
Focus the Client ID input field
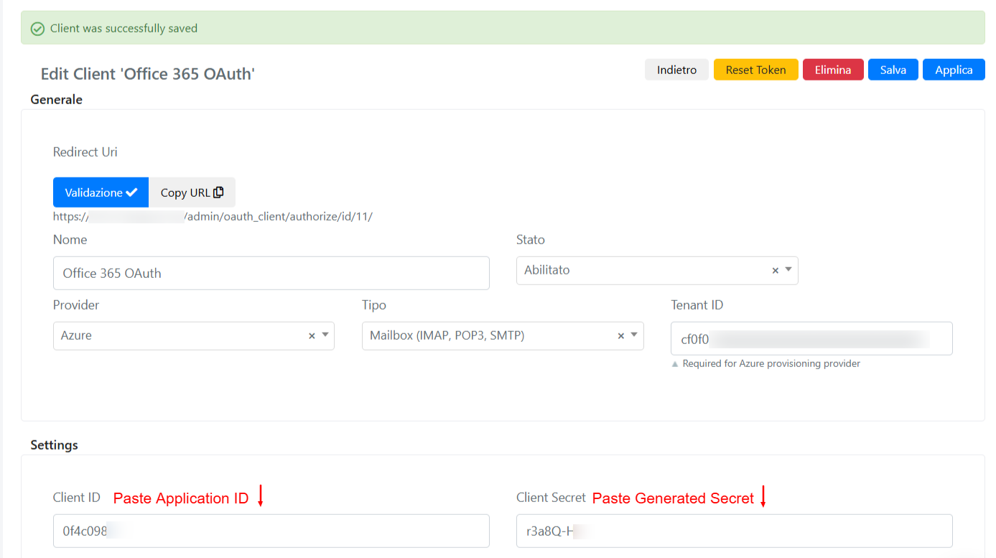pos(271,531)
